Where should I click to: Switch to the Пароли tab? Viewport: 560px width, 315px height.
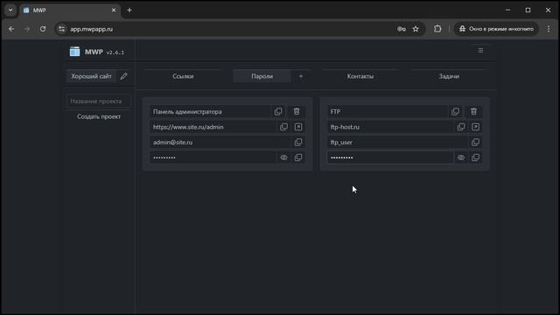262,76
